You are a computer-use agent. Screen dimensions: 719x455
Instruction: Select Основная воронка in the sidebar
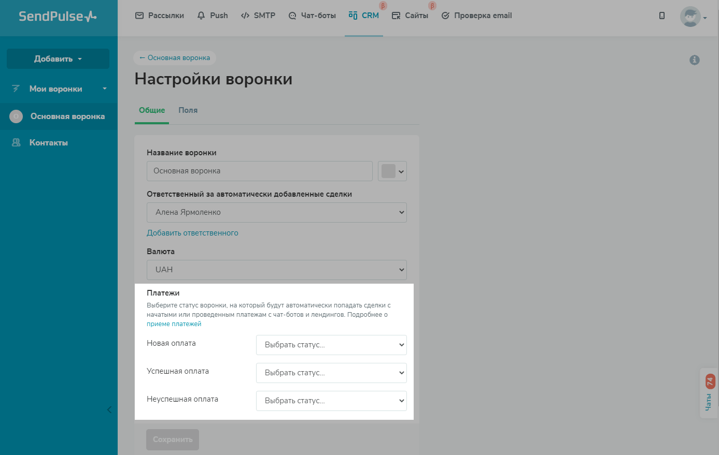point(67,116)
